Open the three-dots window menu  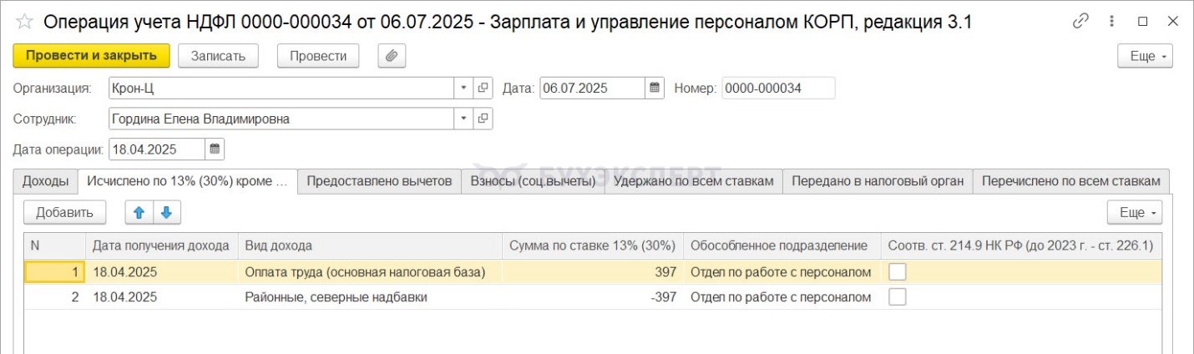(x=1111, y=22)
